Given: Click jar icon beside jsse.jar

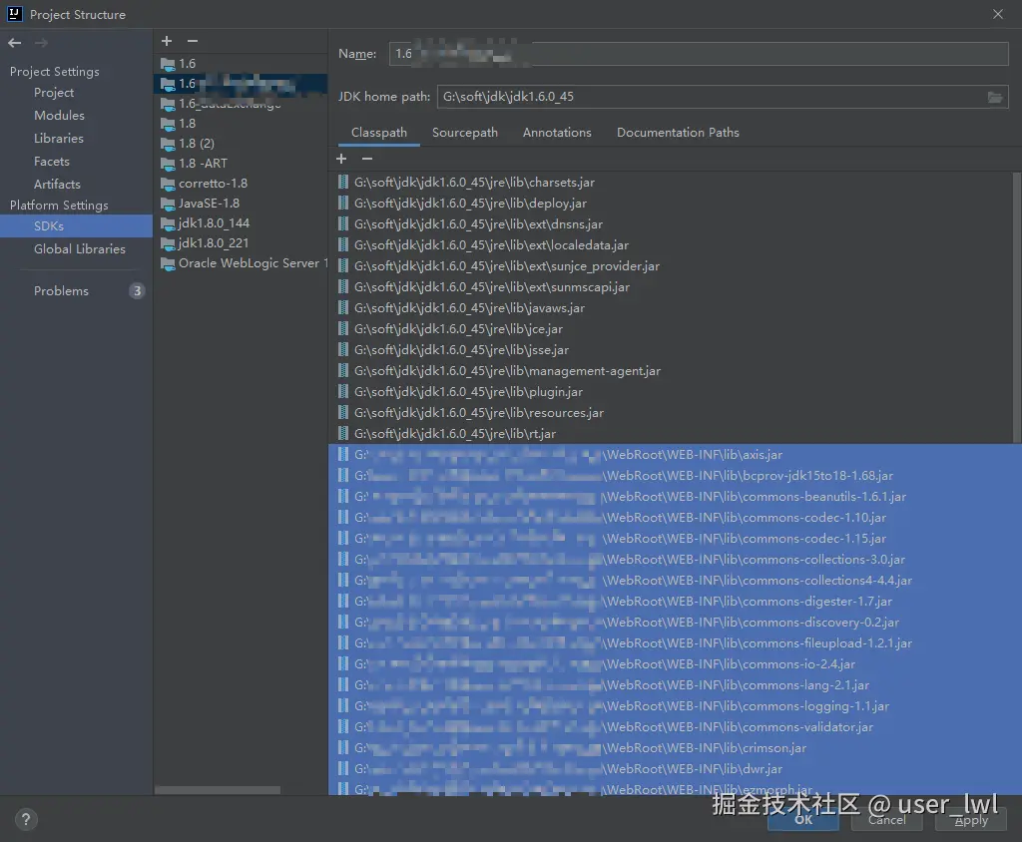Looking at the screenshot, I should point(343,350).
